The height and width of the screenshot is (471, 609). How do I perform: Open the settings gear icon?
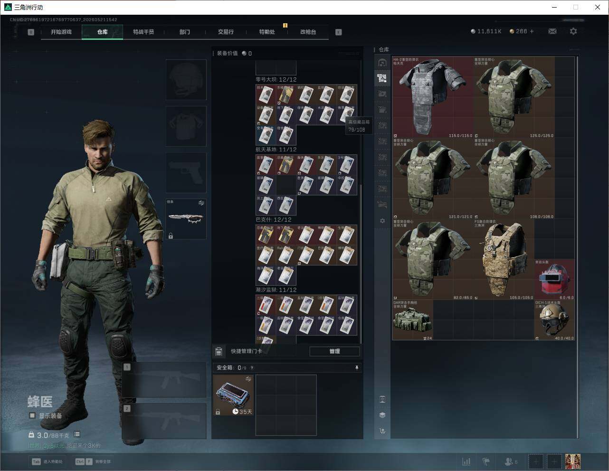[573, 31]
